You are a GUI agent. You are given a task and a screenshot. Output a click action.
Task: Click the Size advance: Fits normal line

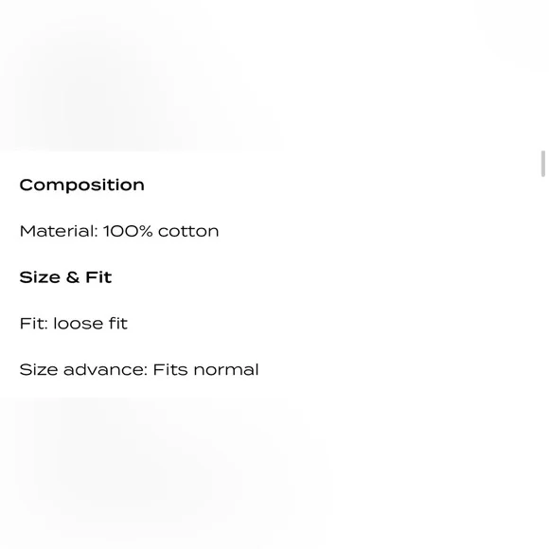coord(139,369)
